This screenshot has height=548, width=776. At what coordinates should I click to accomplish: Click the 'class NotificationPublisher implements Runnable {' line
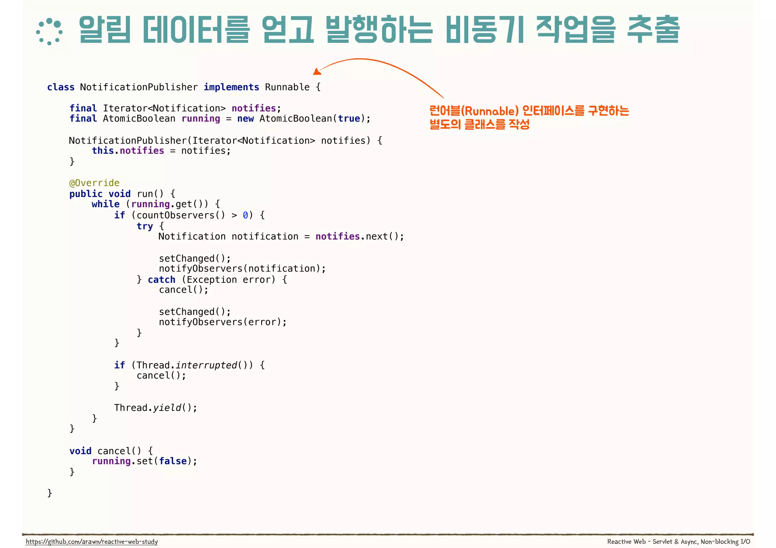[x=184, y=87]
